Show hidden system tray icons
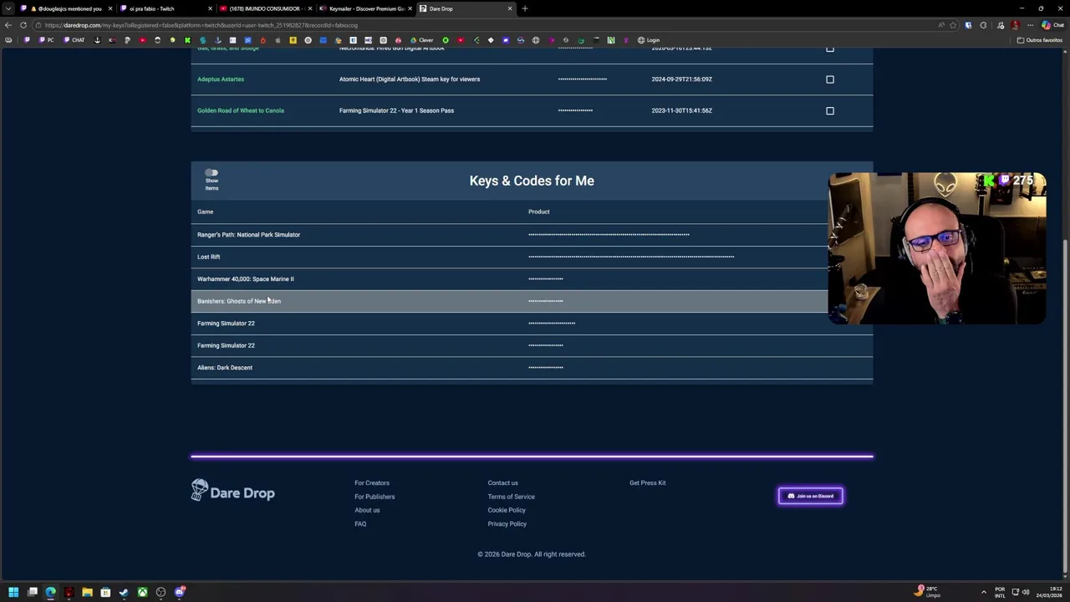The image size is (1070, 602). 984,592
